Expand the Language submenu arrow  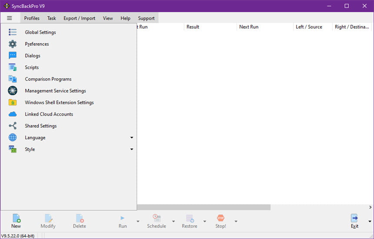[x=132, y=137]
